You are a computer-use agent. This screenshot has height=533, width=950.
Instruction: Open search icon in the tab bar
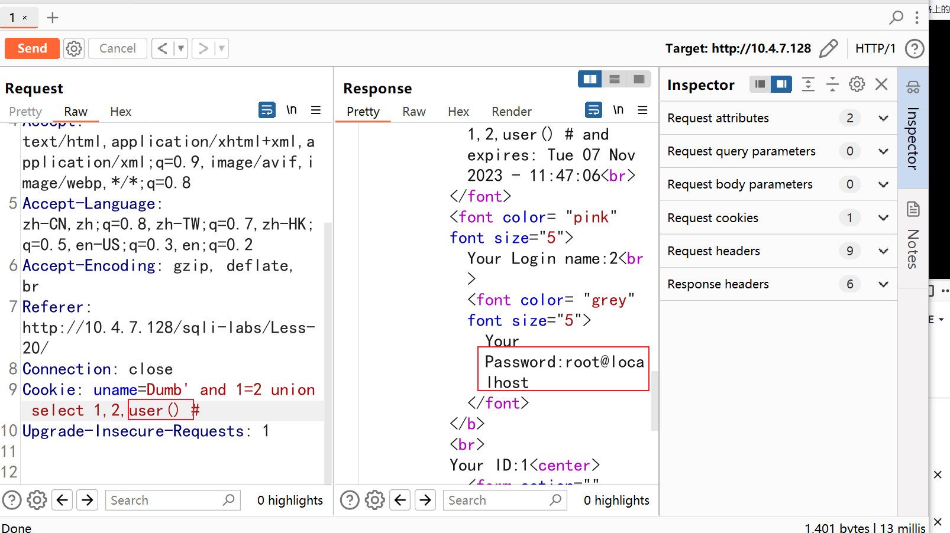[896, 18]
